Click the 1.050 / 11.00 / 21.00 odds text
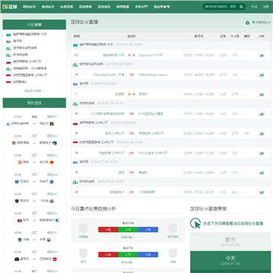The width and height of the screenshot is (273, 273). pos(199,193)
